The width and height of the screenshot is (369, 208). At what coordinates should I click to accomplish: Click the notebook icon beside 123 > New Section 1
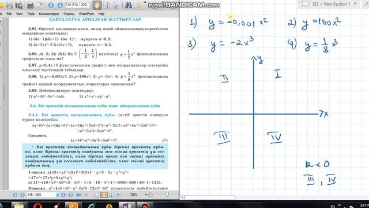pyautogui.click(x=305, y=4)
